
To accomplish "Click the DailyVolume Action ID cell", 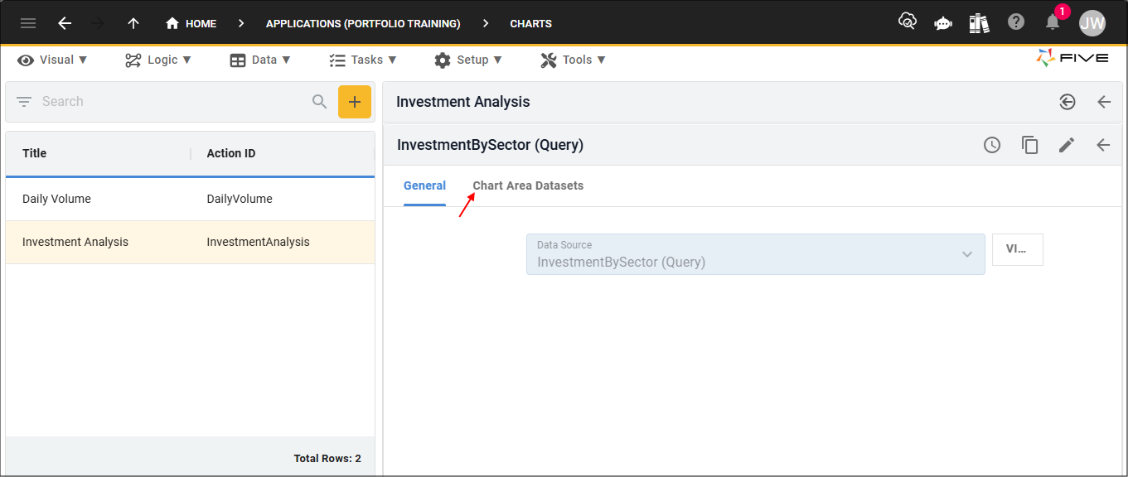I will (x=240, y=199).
